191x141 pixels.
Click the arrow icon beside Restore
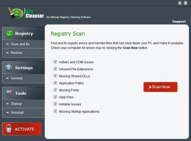tap(7, 53)
